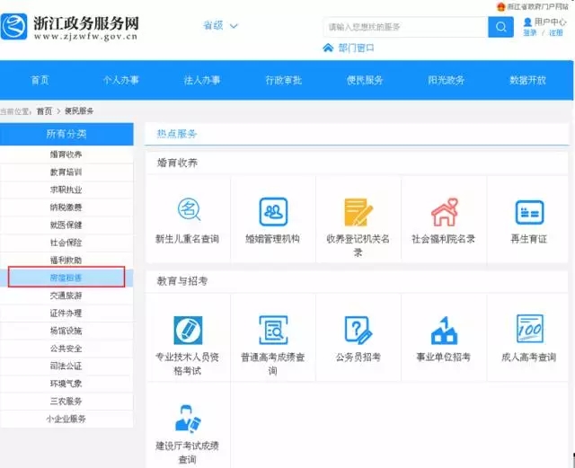The width and height of the screenshot is (575, 468).
Task: Click the 注册 link
Action: coord(556,33)
